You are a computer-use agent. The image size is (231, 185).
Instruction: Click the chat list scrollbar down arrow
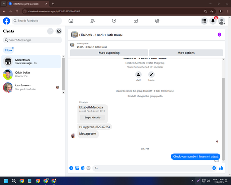click(x=63, y=92)
